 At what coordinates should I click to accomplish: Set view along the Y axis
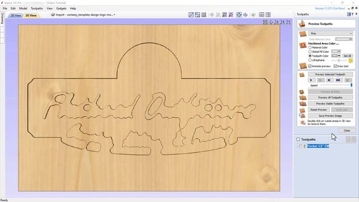[x=289, y=22]
